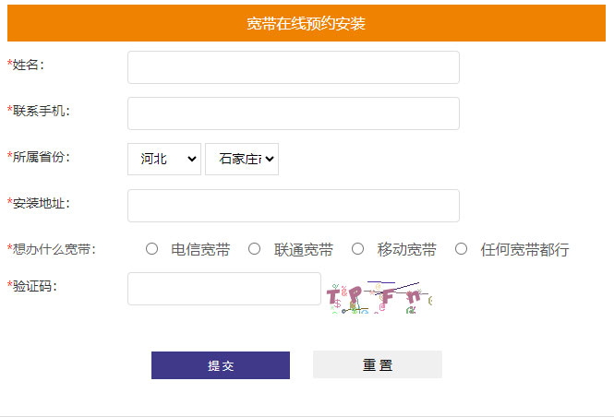Select the 电信宽带 radio button
Screen dimensions: 614x417
click(x=151, y=249)
